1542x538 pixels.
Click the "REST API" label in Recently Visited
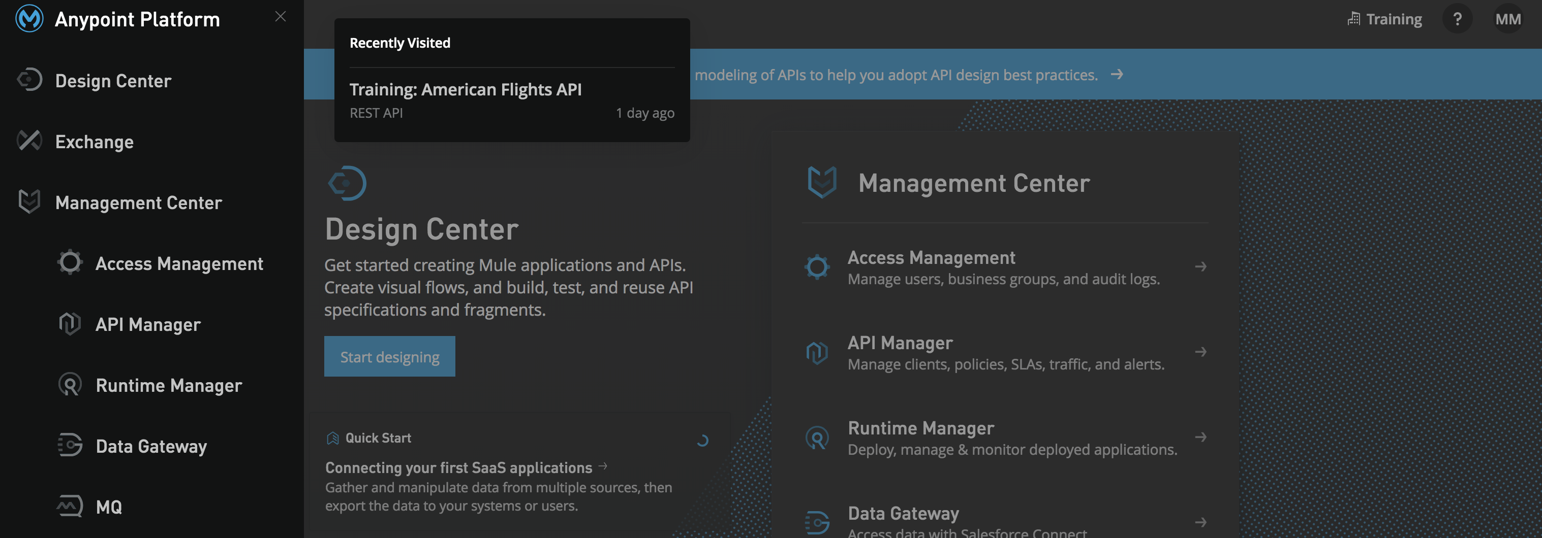pyautogui.click(x=376, y=113)
